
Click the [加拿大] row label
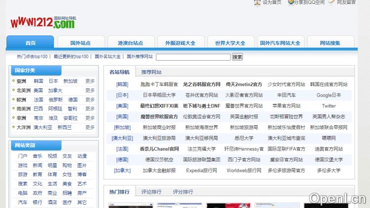pos(122,171)
